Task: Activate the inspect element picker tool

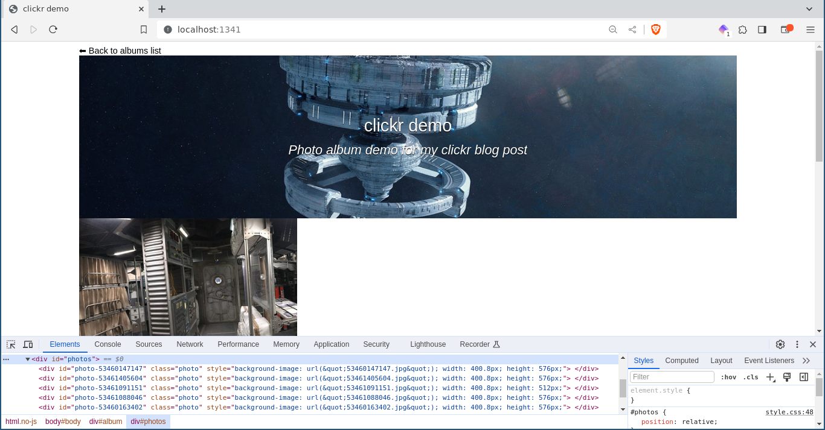Action: 11,344
